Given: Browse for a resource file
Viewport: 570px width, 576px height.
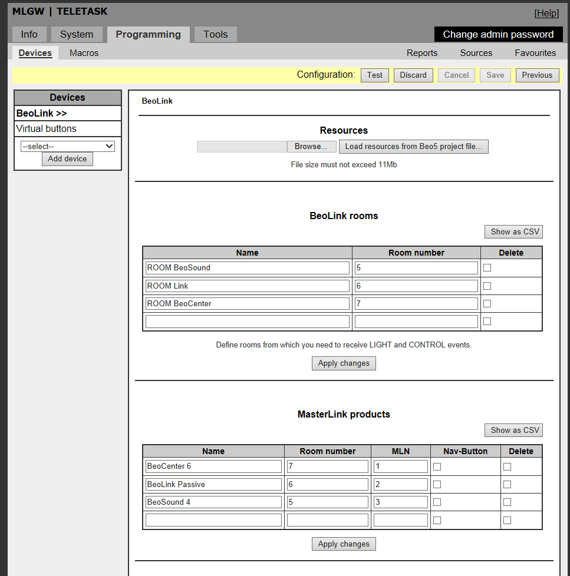Looking at the screenshot, I should [311, 147].
